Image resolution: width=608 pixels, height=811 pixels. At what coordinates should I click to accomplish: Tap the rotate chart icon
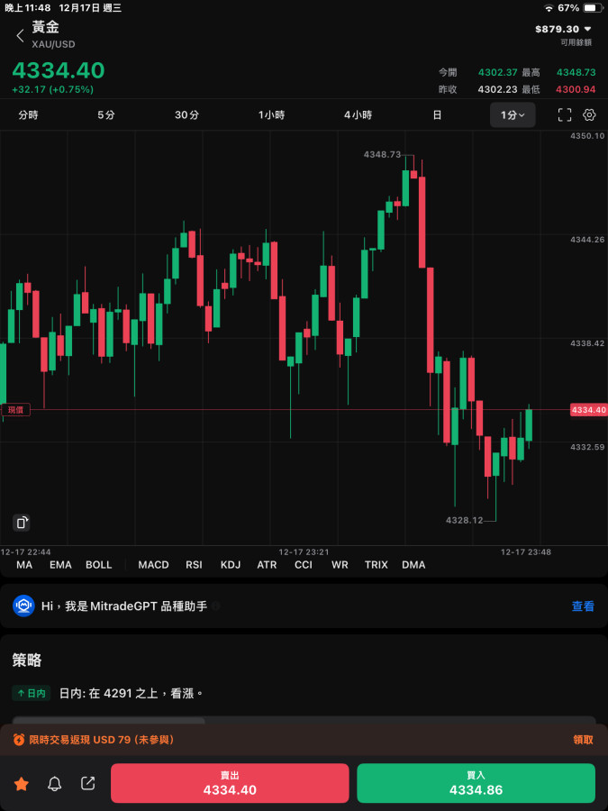[22, 523]
